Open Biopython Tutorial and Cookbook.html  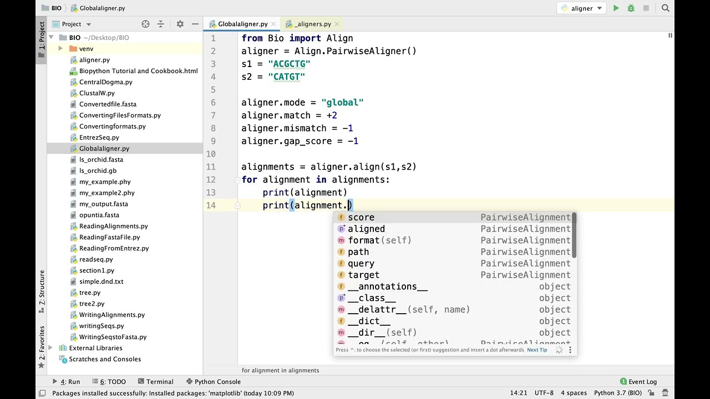(x=138, y=71)
